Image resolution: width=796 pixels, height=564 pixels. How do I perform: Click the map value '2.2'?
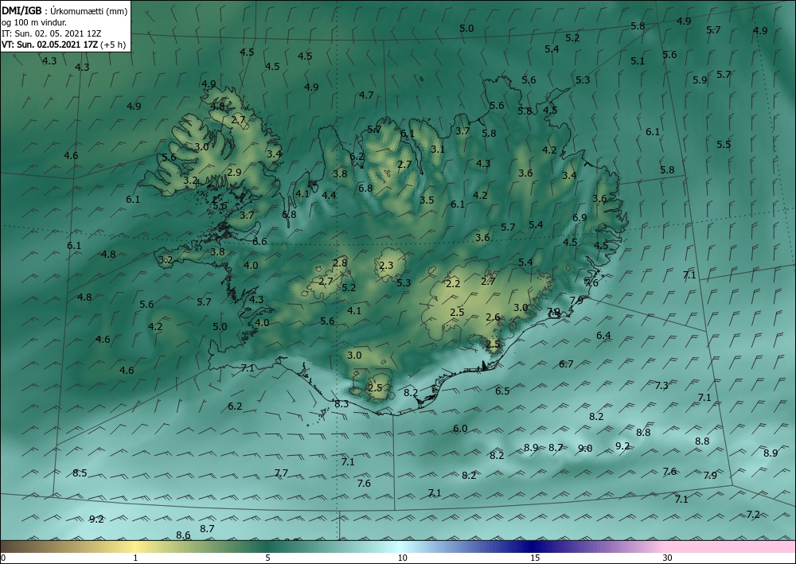coord(453,284)
